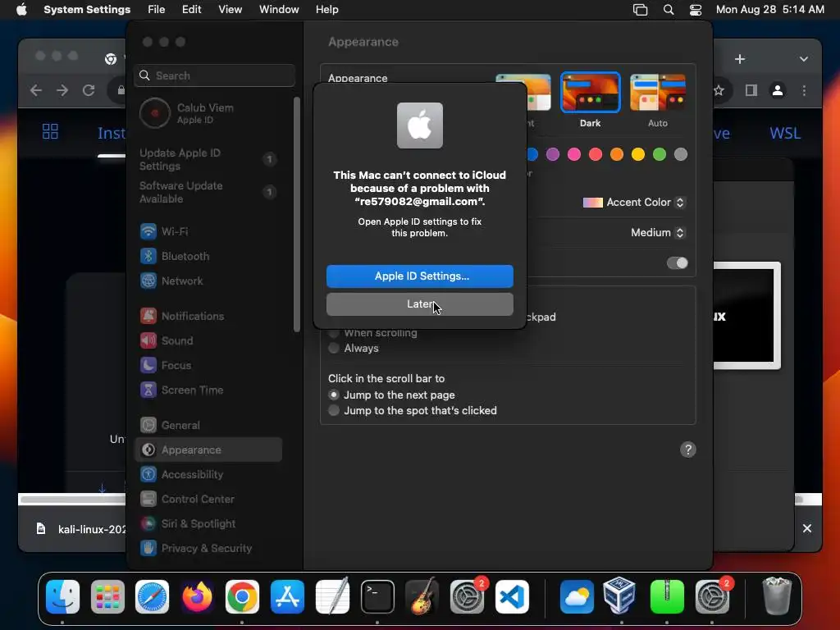Open Bluetooth settings in sidebar
This screenshot has width=840, height=630.
pos(208,256)
